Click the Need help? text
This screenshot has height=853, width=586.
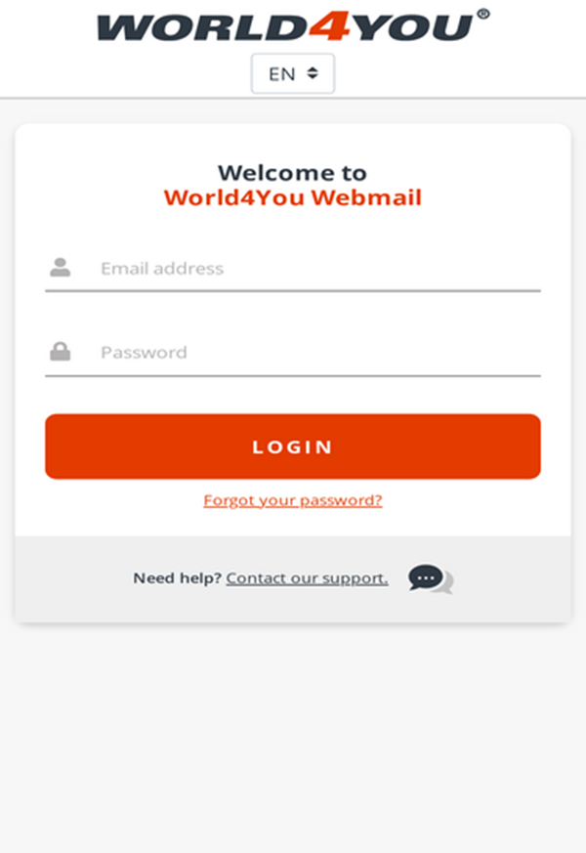(177, 577)
